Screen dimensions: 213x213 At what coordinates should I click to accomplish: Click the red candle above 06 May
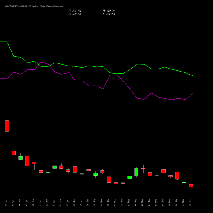tap(109, 180)
